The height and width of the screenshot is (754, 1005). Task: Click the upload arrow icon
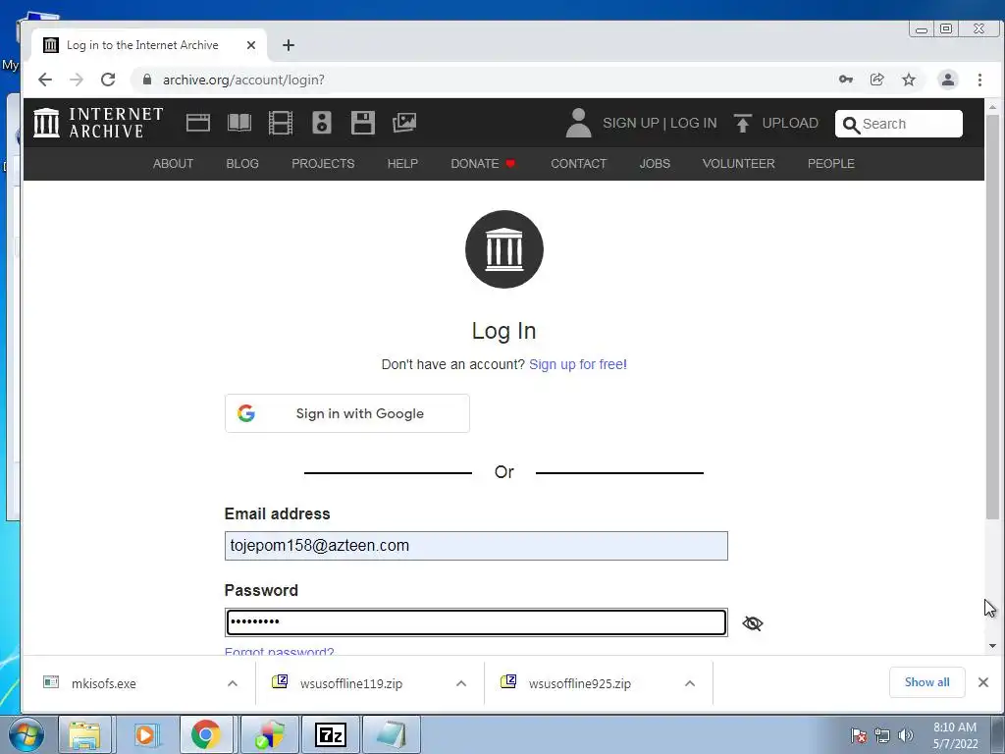(x=742, y=123)
